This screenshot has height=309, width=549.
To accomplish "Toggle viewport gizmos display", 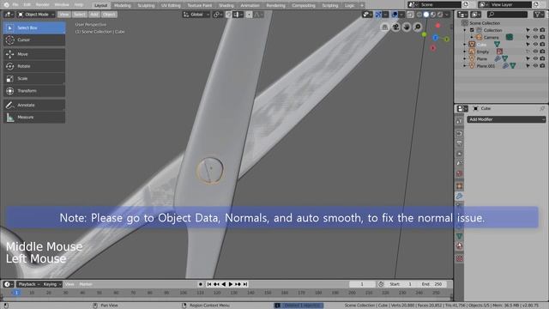I will 378,15.
